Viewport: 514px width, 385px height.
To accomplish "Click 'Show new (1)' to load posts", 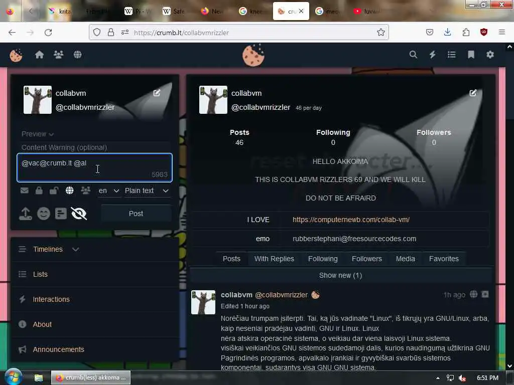I will click(341, 275).
